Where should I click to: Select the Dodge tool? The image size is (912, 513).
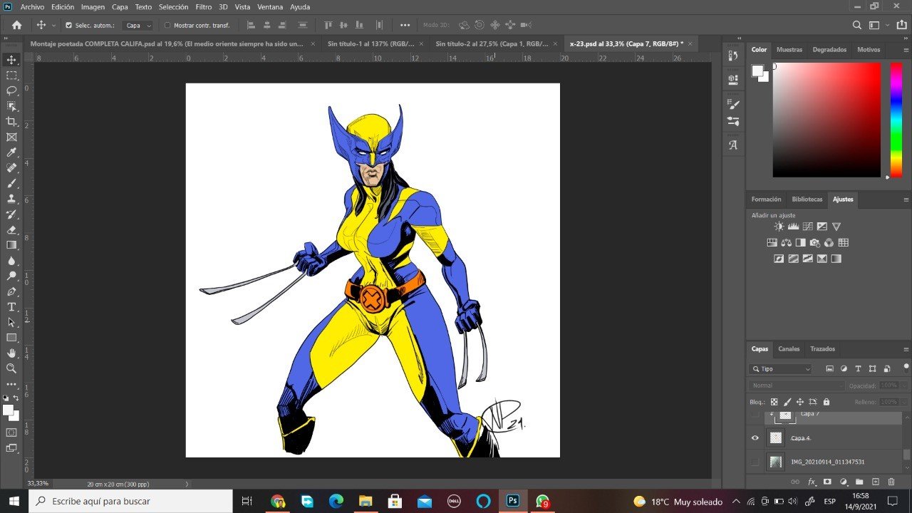point(11,276)
